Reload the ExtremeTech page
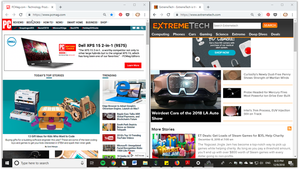This screenshot has height=169, width=299. click(x=169, y=14)
